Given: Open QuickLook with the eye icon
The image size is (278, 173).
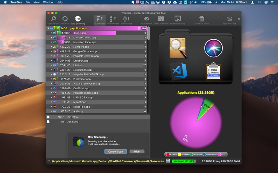Looking at the screenshot, I should pyautogui.click(x=147, y=19).
